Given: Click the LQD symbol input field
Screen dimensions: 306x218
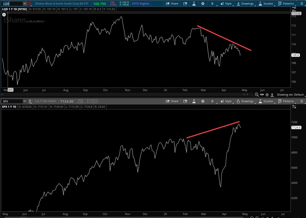Looking at the screenshot, I should point(11,4).
